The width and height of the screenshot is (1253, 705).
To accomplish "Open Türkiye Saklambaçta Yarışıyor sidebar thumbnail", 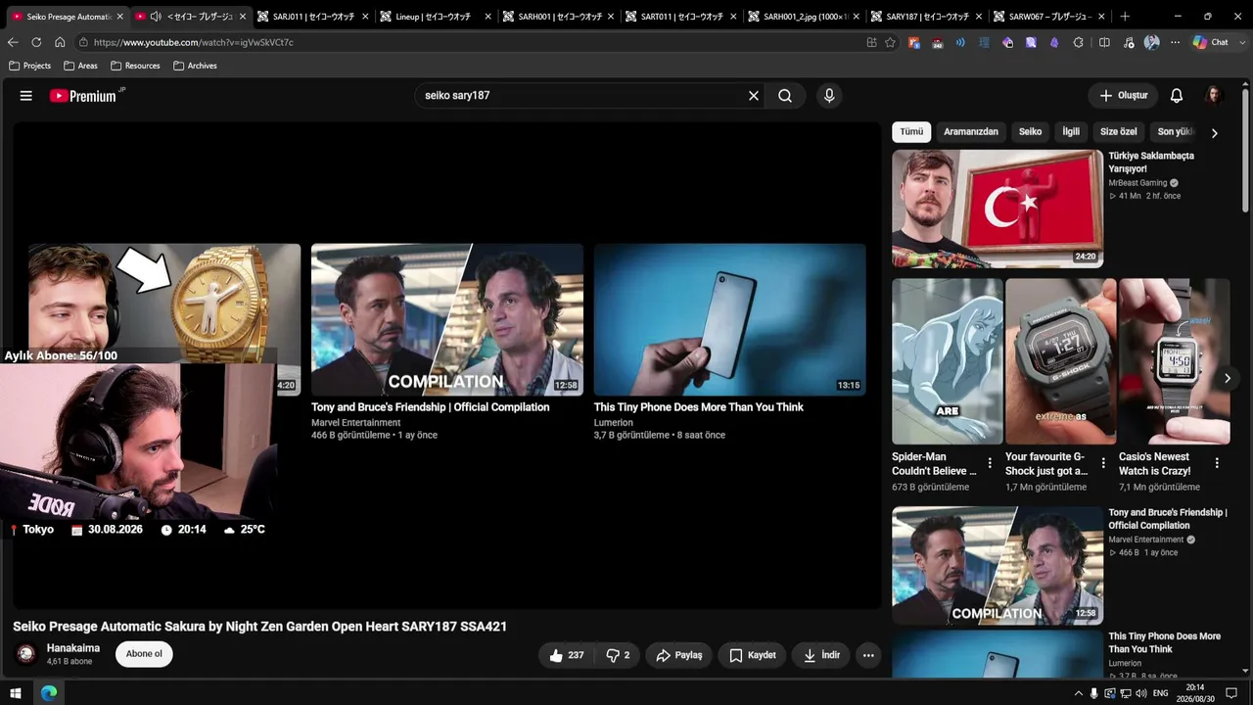I will [x=998, y=209].
